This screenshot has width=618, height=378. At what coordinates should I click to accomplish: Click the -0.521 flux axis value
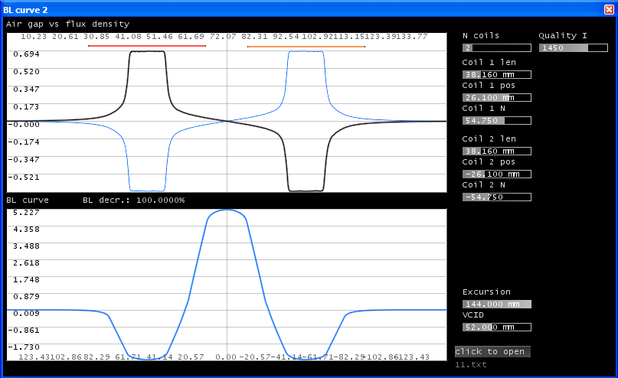tap(24, 178)
